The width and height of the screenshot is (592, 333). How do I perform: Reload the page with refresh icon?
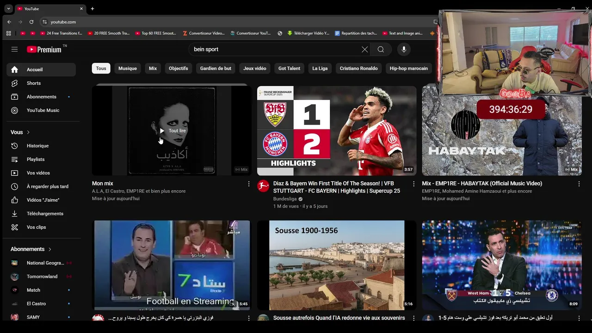point(31,22)
